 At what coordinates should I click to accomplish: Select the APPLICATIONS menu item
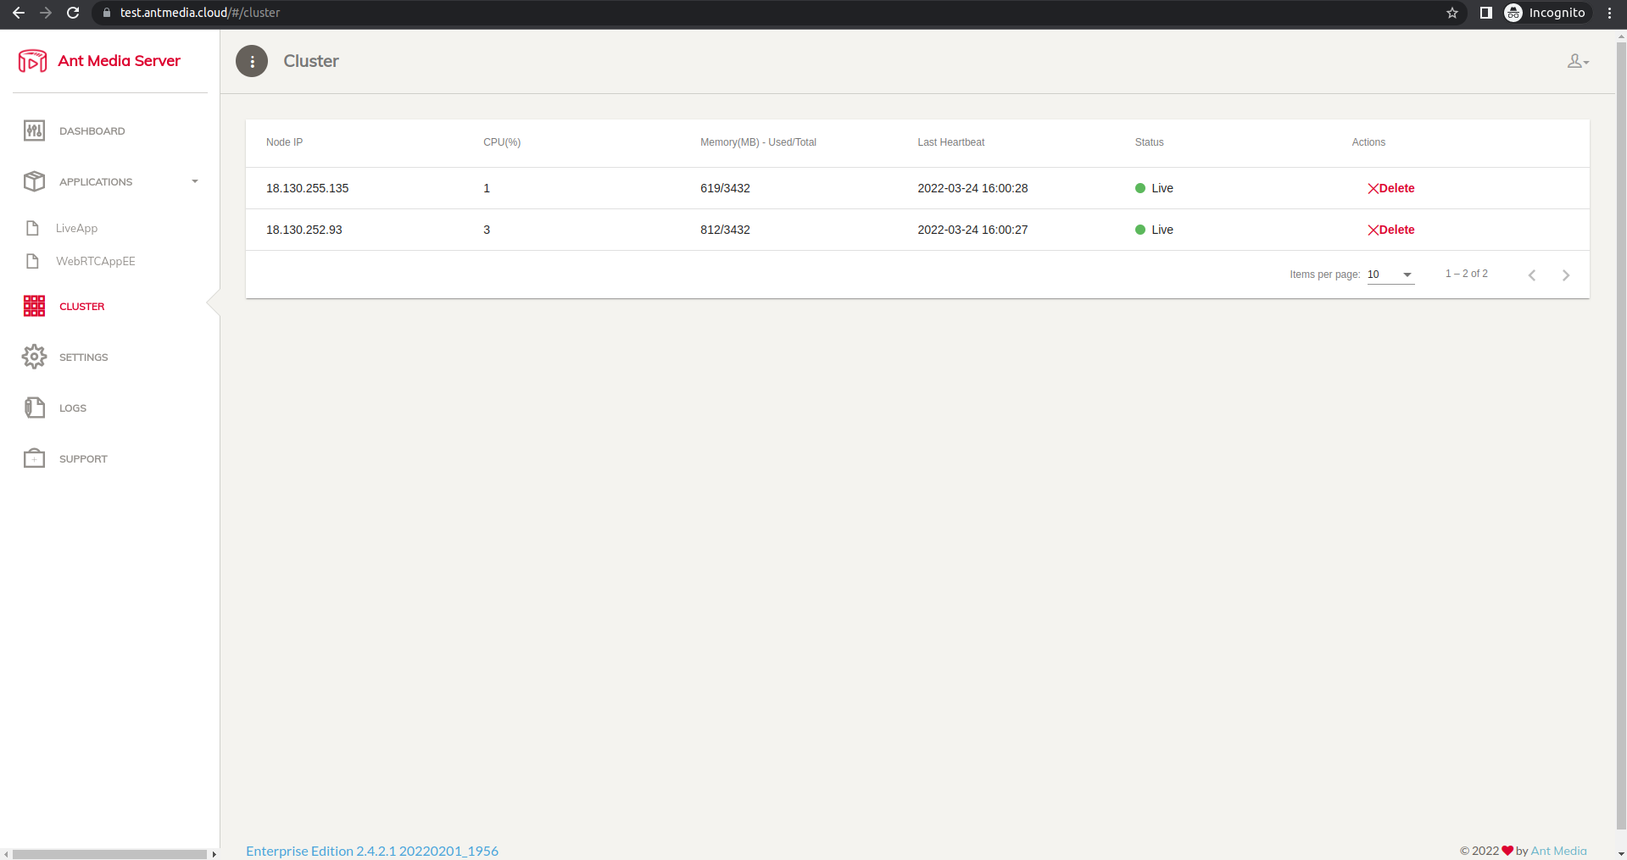coord(96,182)
